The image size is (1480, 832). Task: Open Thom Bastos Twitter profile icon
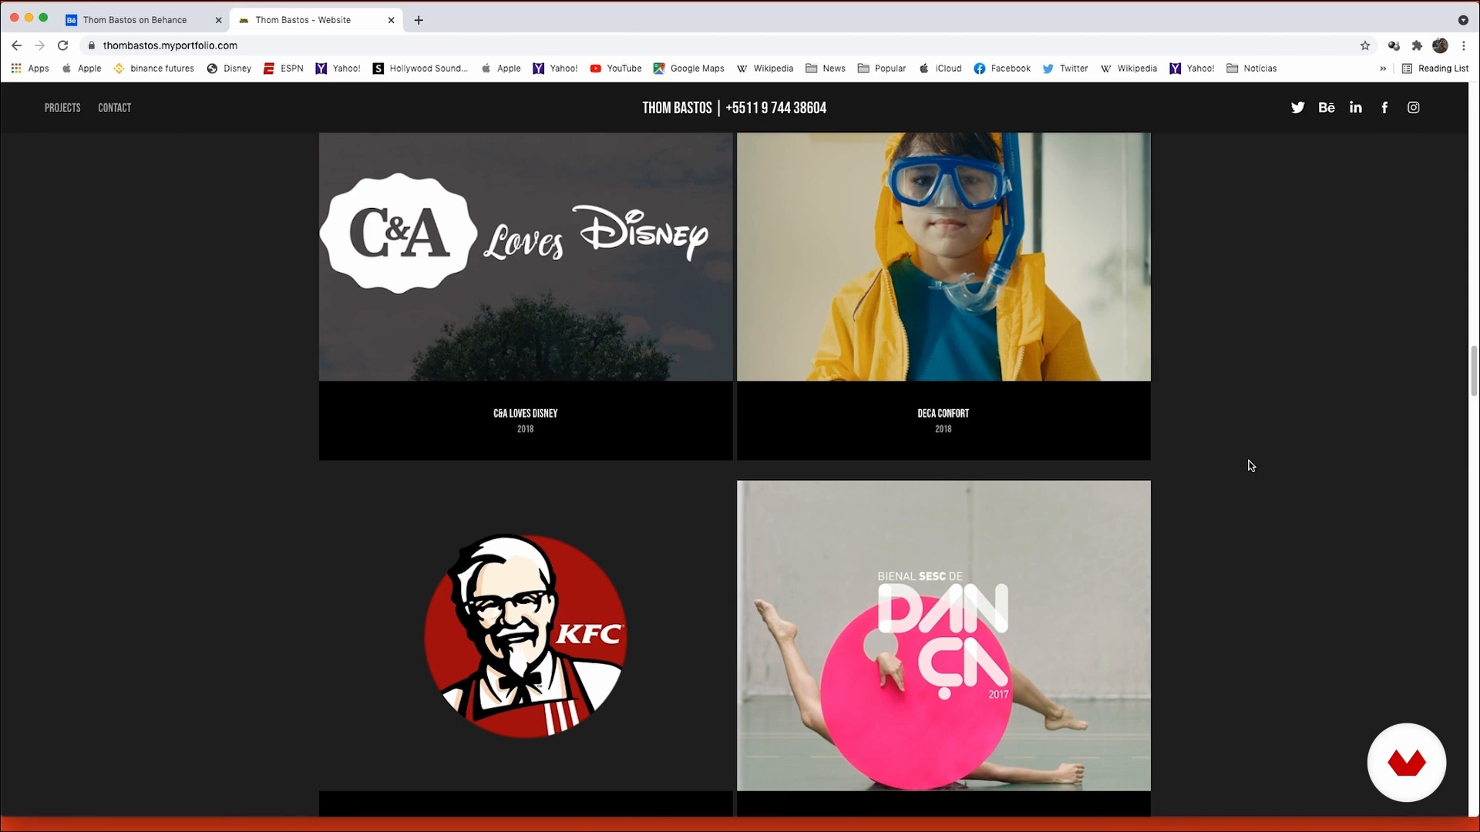coord(1297,108)
